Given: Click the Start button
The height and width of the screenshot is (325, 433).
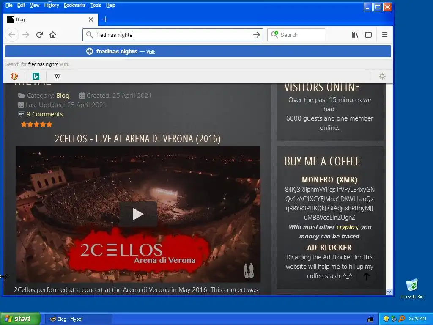Looking at the screenshot, I should pyautogui.click(x=20, y=319).
